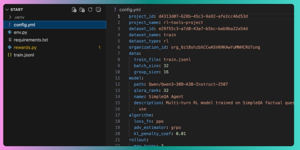Viewport: 300px width, 150px height.
Task: Click the batch_size value 32
Action: pyautogui.click(x=166, y=66)
